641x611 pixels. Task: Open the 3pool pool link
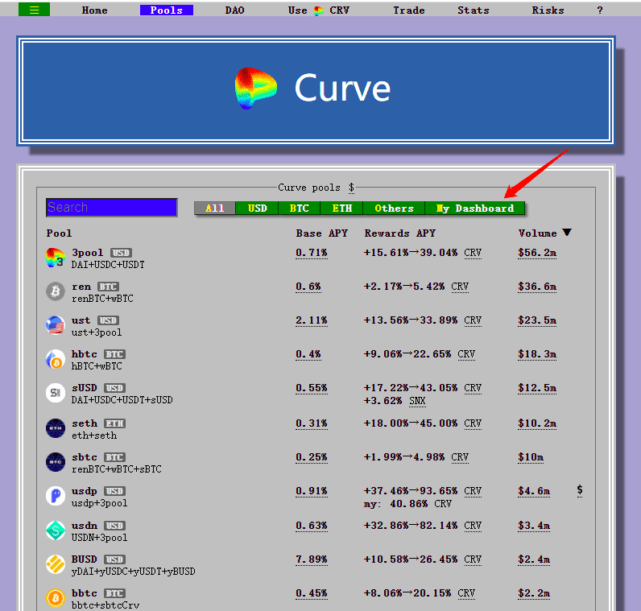(x=88, y=253)
